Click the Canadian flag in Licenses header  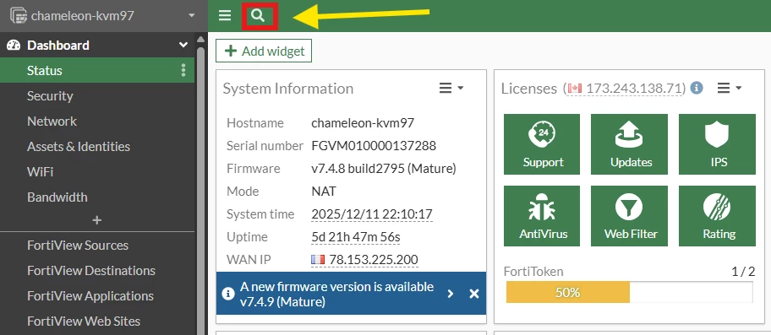(x=574, y=89)
